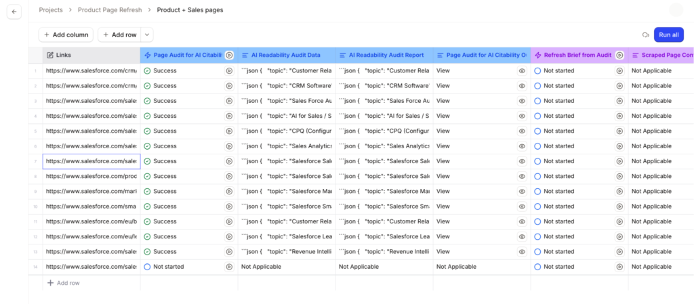The image size is (694, 304).
Task: Click the Add row button in toolbar
Action: [x=120, y=35]
